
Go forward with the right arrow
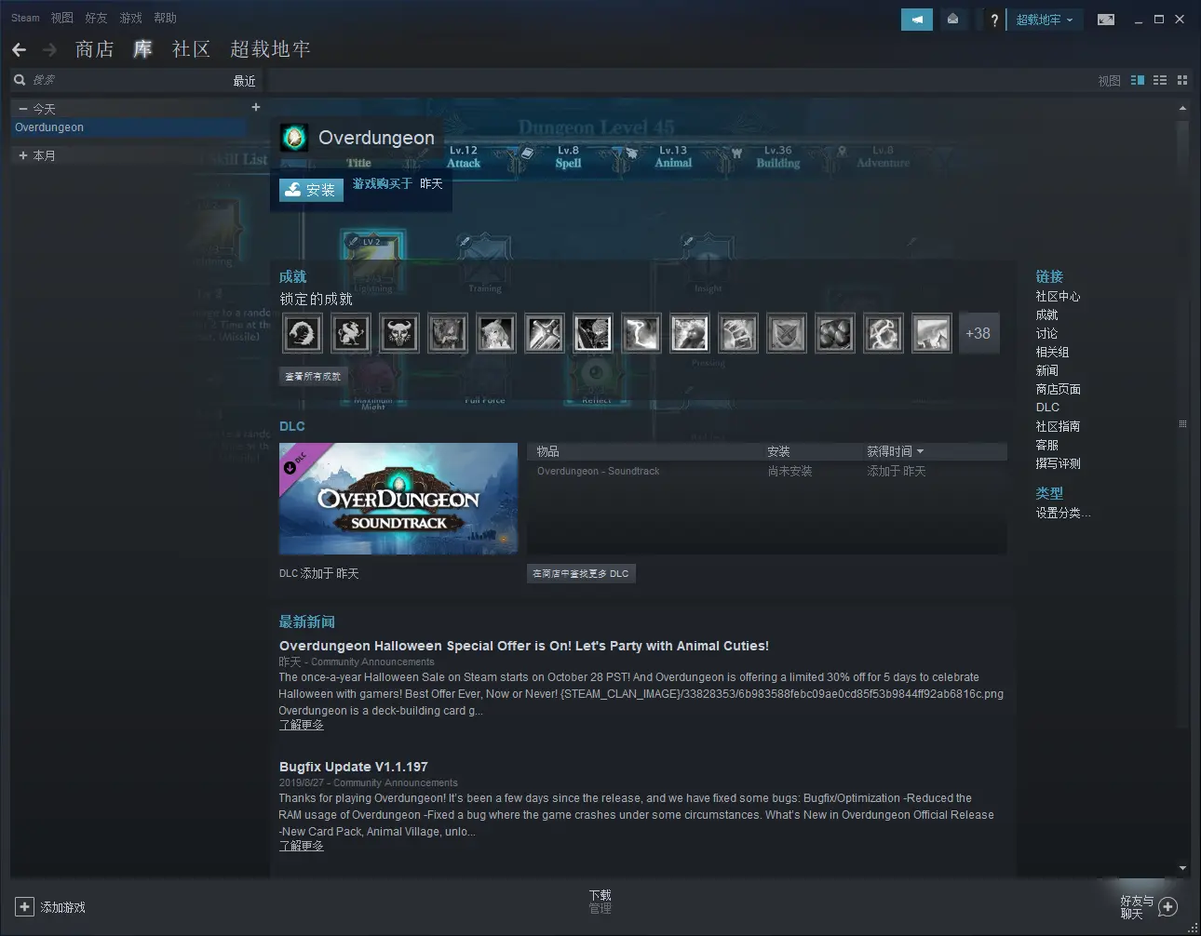pos(50,49)
